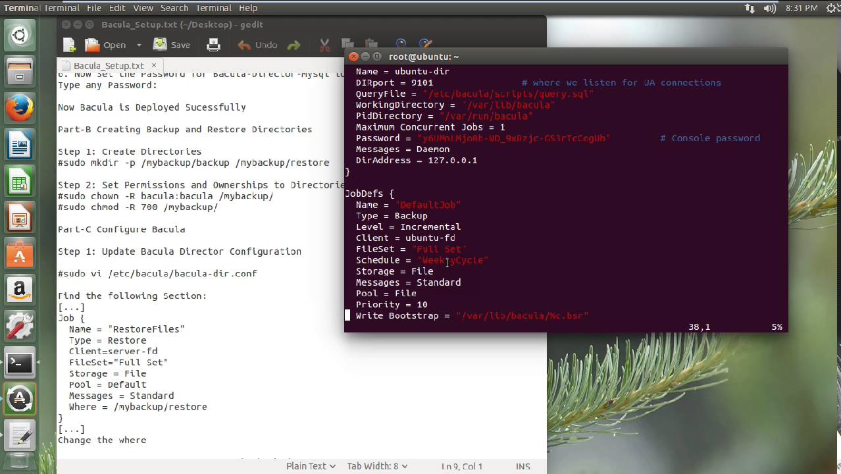Click the gedit window title bar text
Screen dimensions: 841x474
click(182, 24)
